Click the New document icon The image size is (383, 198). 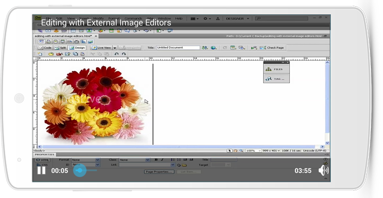40,54
